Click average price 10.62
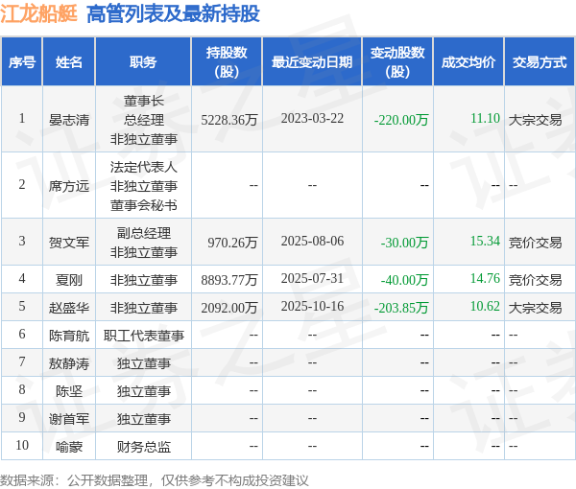This screenshot has height=489, width=576. [x=485, y=306]
